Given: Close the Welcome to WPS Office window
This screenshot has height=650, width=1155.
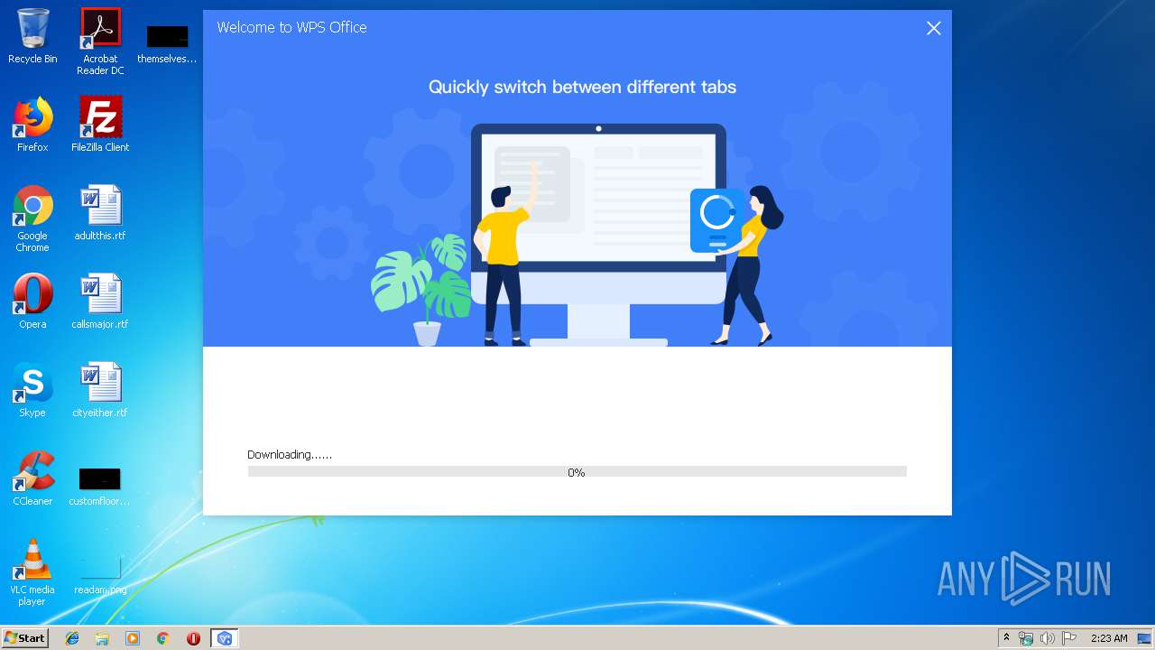Looking at the screenshot, I should 934,28.
